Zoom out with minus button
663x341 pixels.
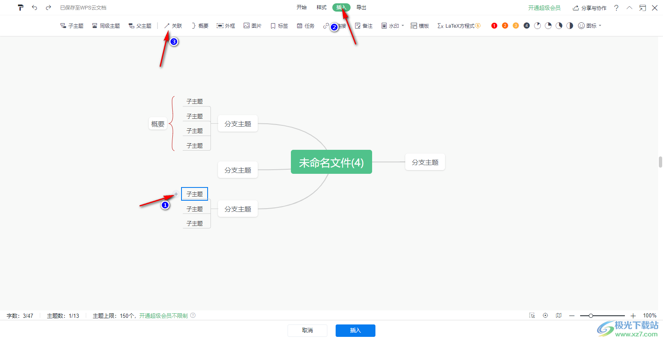pos(572,316)
